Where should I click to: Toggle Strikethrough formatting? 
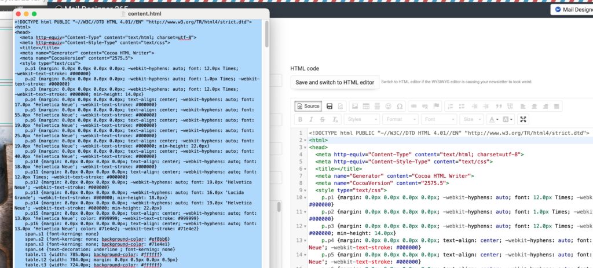322,119
